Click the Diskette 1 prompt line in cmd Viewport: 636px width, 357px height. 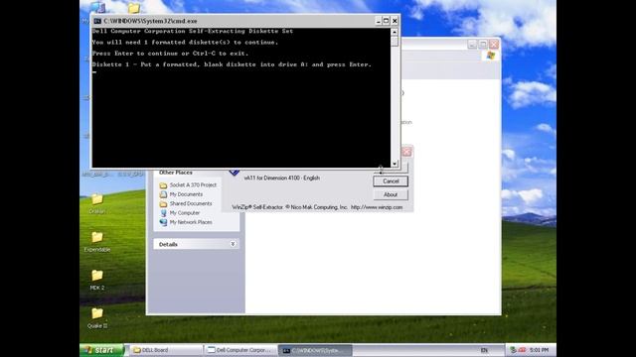(x=232, y=64)
